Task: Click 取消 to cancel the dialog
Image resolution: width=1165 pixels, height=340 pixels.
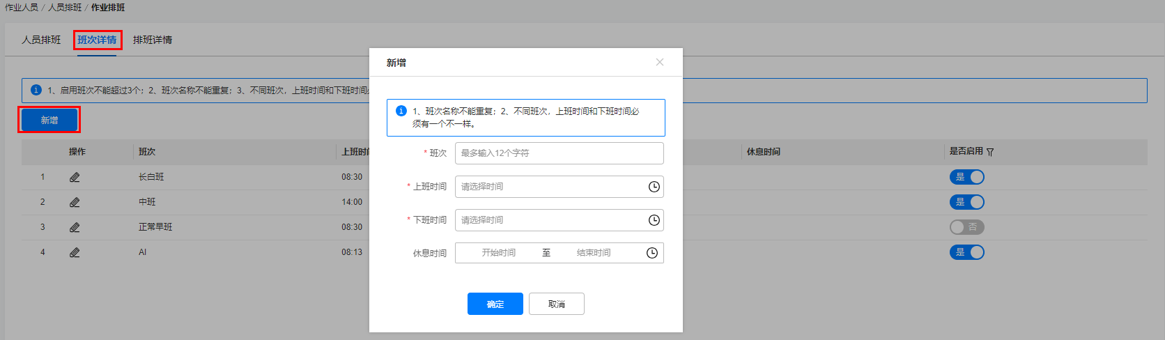Action: pos(557,304)
